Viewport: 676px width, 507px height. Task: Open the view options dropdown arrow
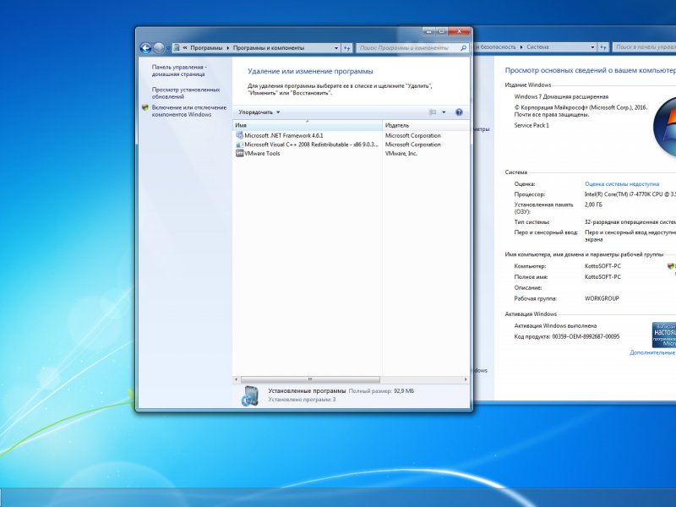444,112
